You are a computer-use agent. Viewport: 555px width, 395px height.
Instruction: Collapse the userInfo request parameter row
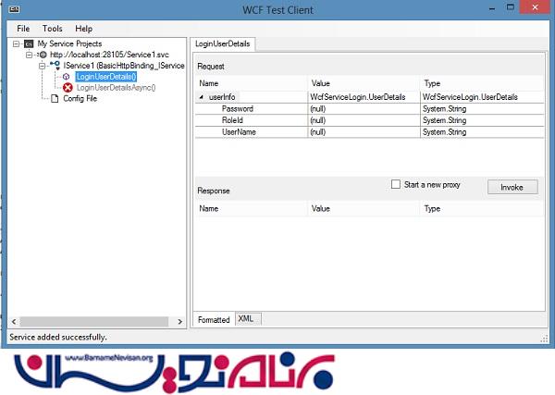[203, 97]
